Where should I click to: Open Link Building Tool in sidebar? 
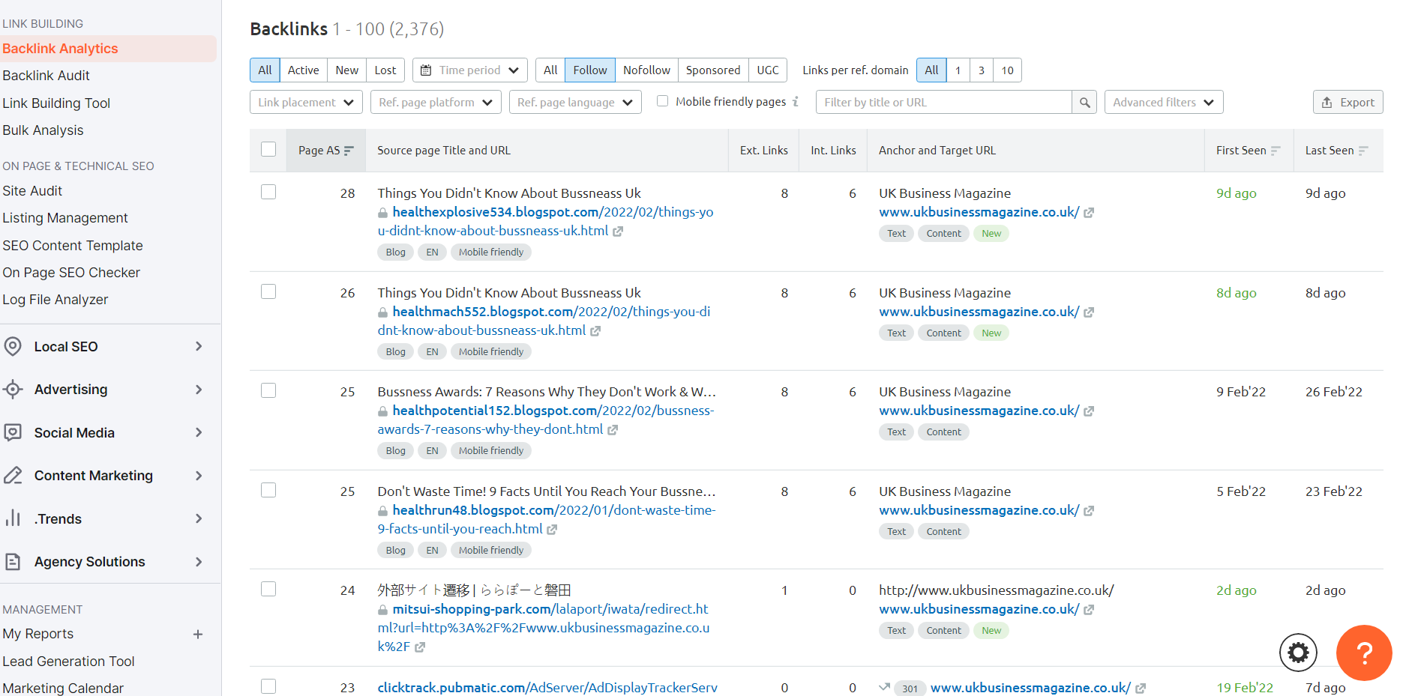56,103
